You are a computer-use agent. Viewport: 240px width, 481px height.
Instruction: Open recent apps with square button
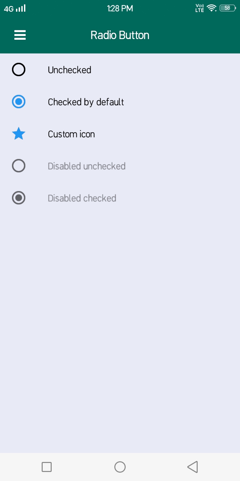point(47,467)
